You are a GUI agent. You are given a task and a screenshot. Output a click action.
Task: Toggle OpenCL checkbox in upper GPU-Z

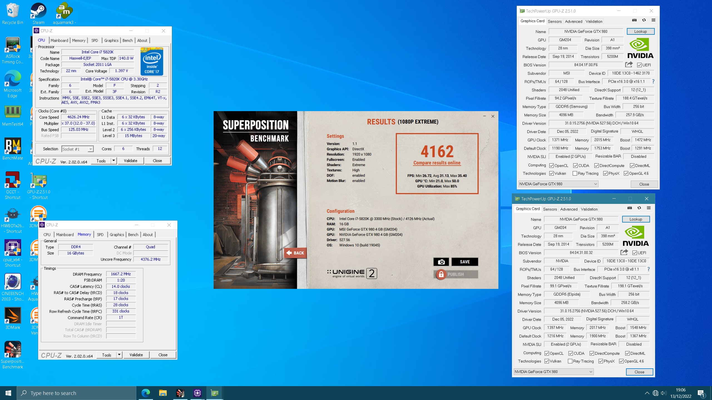click(x=552, y=166)
